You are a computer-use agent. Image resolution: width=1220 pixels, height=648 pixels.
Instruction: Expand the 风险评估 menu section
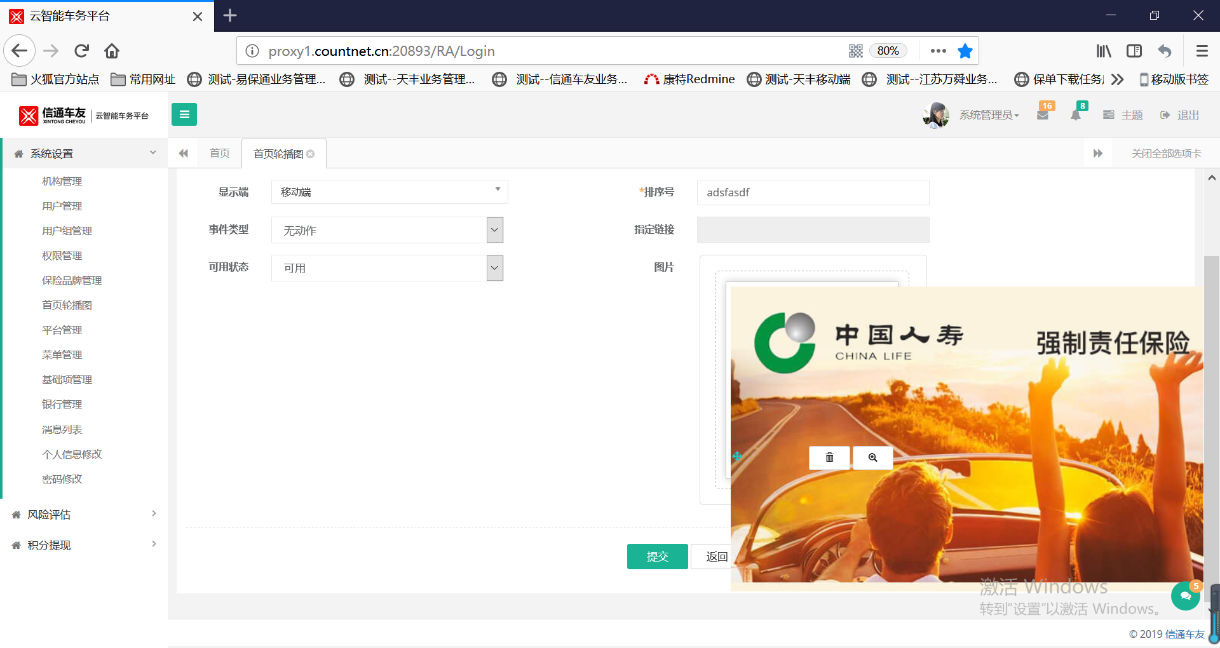pyautogui.click(x=85, y=515)
